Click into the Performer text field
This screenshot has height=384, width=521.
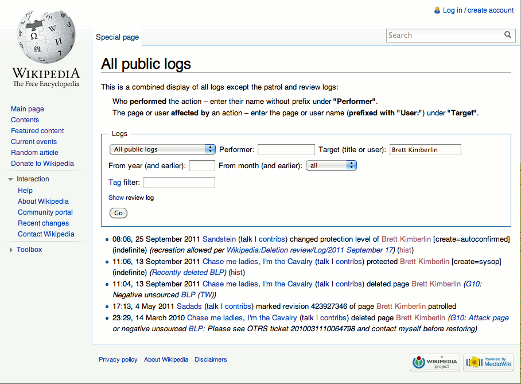(286, 150)
